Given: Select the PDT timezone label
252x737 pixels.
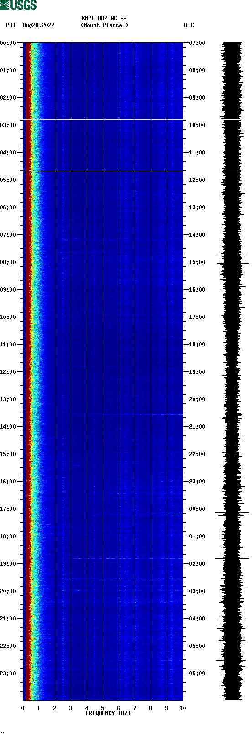Looking at the screenshot, I should (10, 25).
